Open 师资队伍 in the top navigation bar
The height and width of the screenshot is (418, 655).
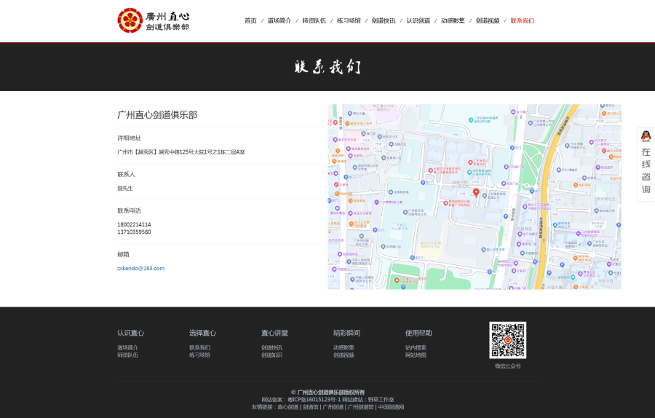coord(314,20)
